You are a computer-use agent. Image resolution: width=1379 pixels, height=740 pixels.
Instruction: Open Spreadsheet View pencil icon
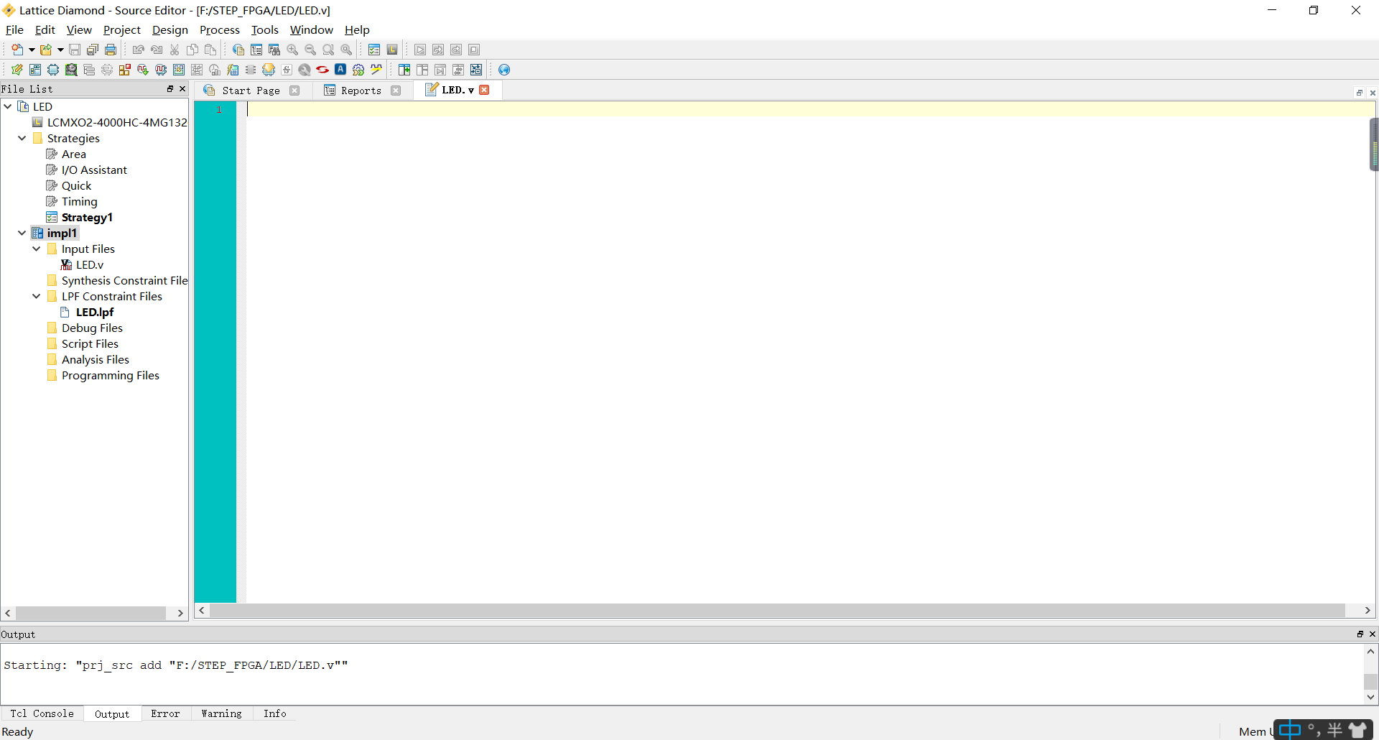click(x=17, y=70)
